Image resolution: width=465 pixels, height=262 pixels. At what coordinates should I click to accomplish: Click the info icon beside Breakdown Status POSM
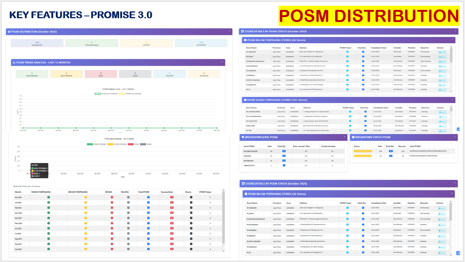tap(353, 137)
